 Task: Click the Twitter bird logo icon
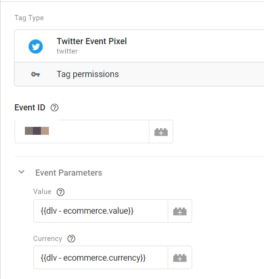[36, 46]
